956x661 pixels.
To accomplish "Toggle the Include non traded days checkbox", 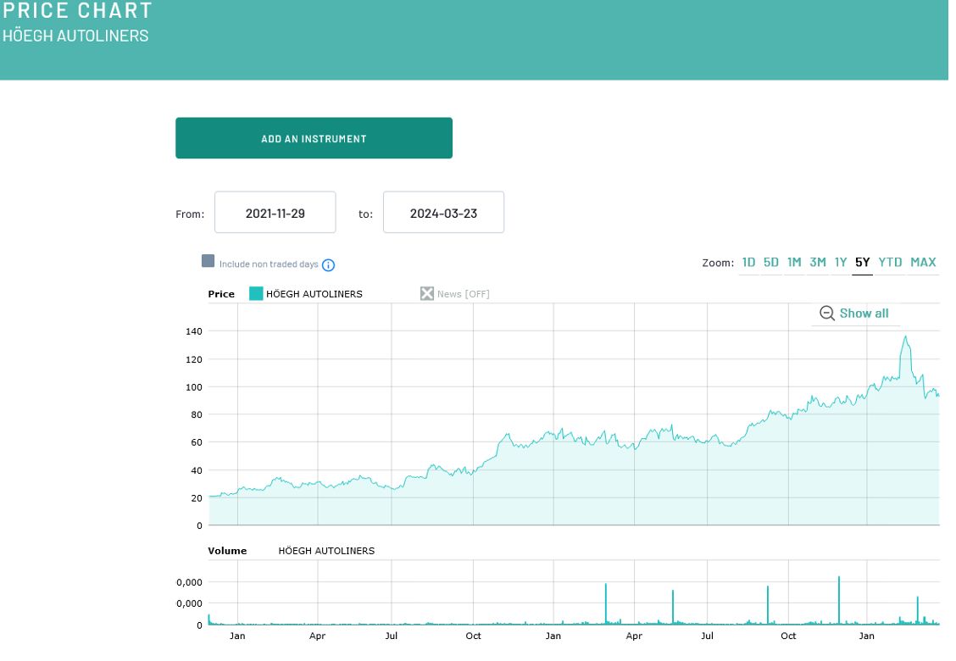I will pos(208,261).
